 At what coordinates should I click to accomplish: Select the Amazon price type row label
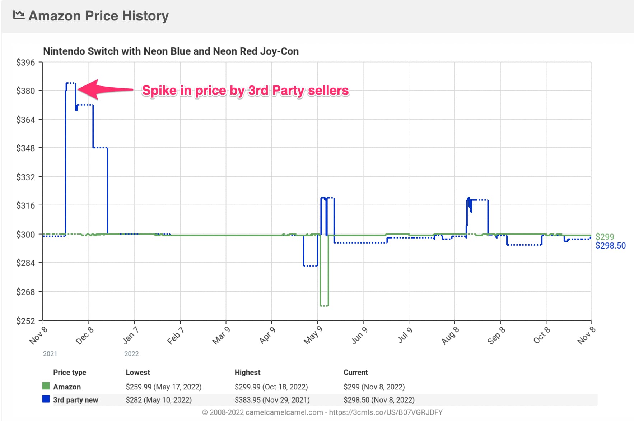[x=67, y=387]
